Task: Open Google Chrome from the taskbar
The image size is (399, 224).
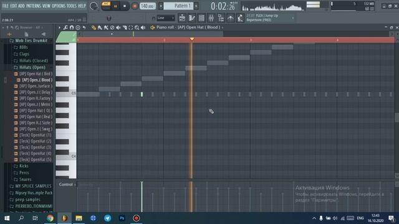Action: (50, 218)
